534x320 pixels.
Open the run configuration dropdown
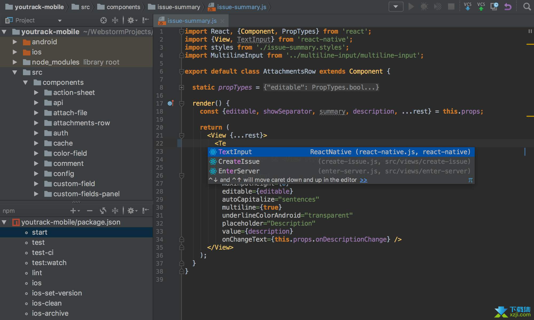point(396,7)
